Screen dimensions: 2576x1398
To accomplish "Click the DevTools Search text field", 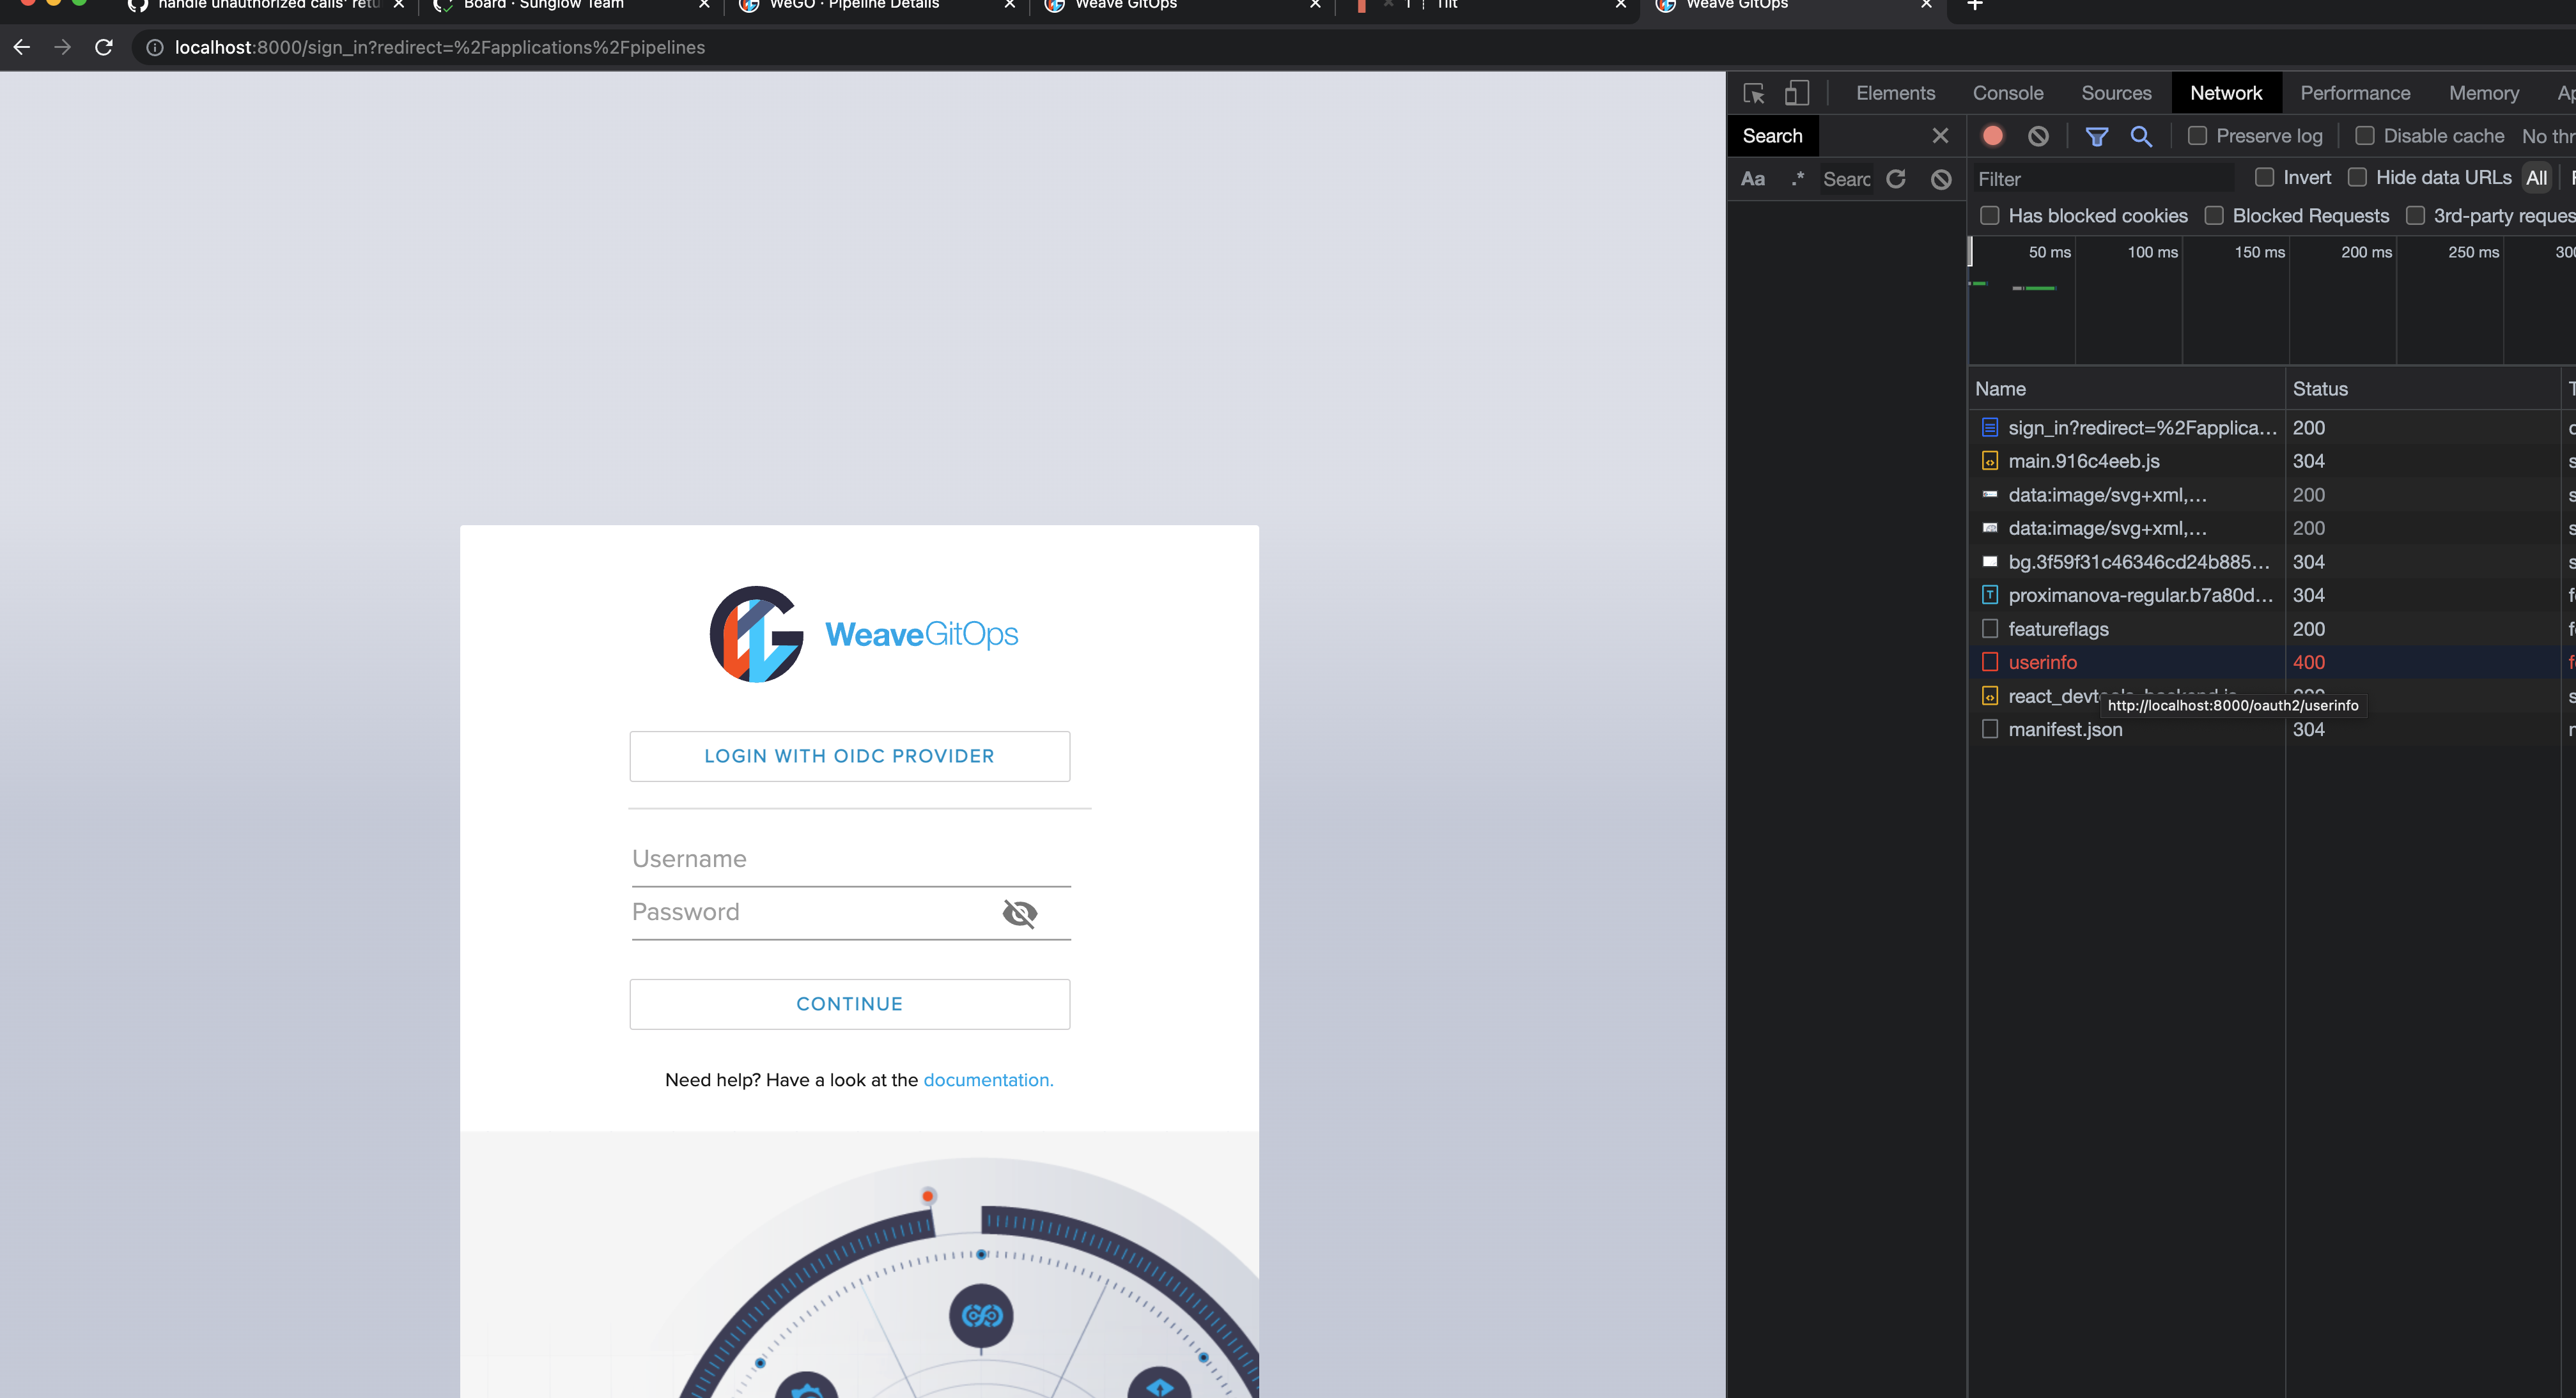I will (x=1846, y=179).
